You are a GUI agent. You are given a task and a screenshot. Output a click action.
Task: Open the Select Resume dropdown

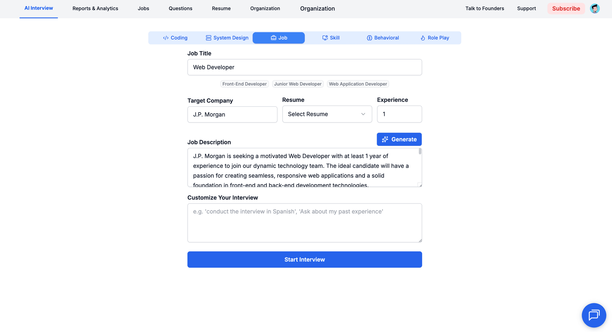tap(327, 114)
